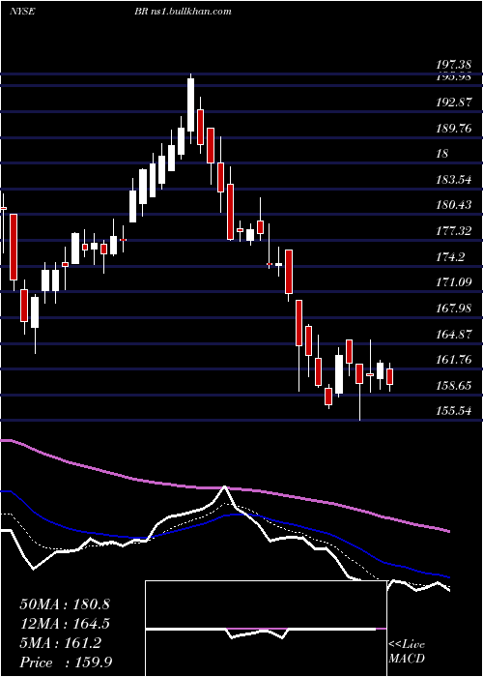
Task: Click the MACD histogram inset panel
Action: (266, 629)
